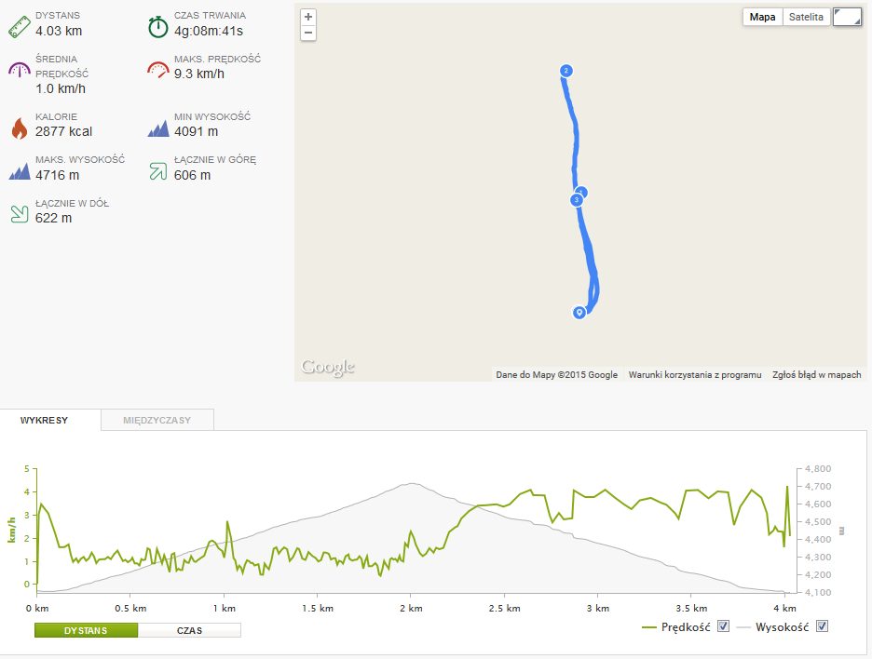Expand the map to fullscreen
The height and width of the screenshot is (659, 872).
point(847,17)
